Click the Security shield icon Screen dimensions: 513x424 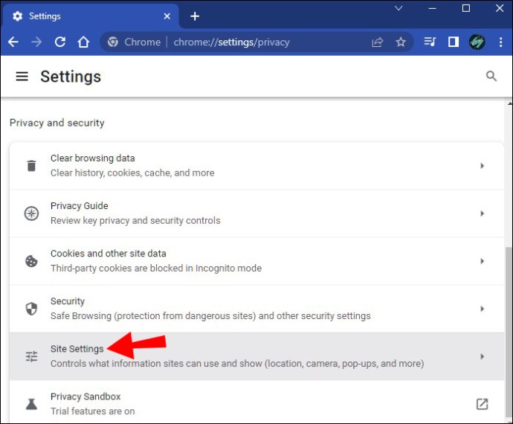pyautogui.click(x=31, y=309)
